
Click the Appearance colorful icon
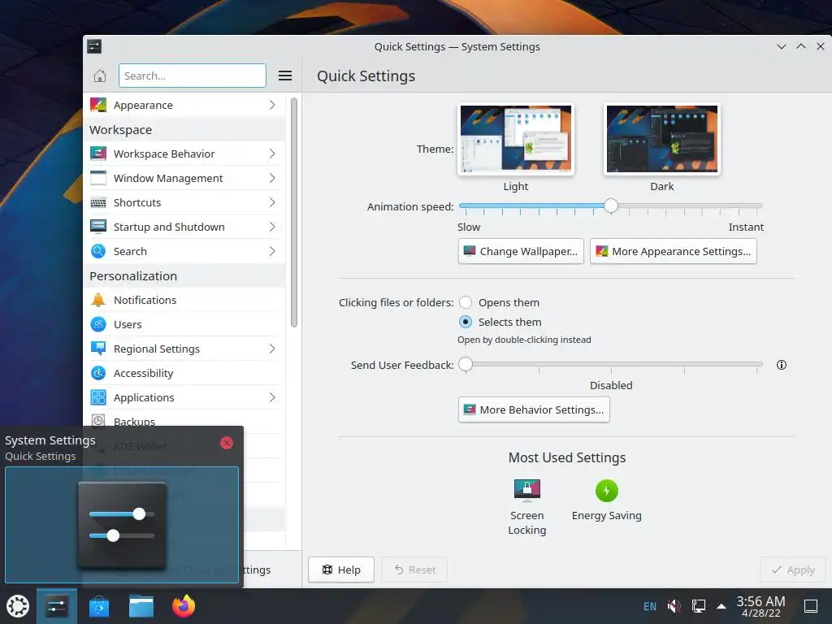pos(98,105)
